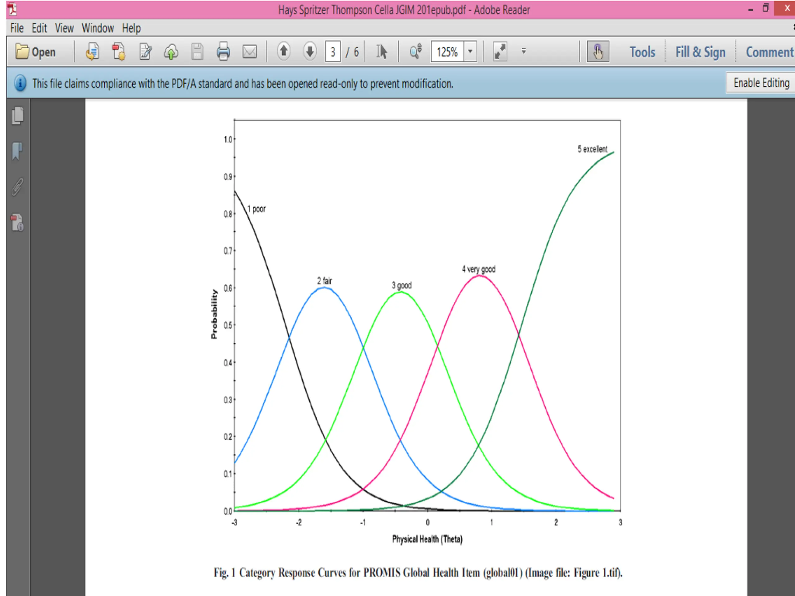795x596 pixels.
Task: Click the cloud upload icon
Action: pyautogui.click(x=171, y=52)
